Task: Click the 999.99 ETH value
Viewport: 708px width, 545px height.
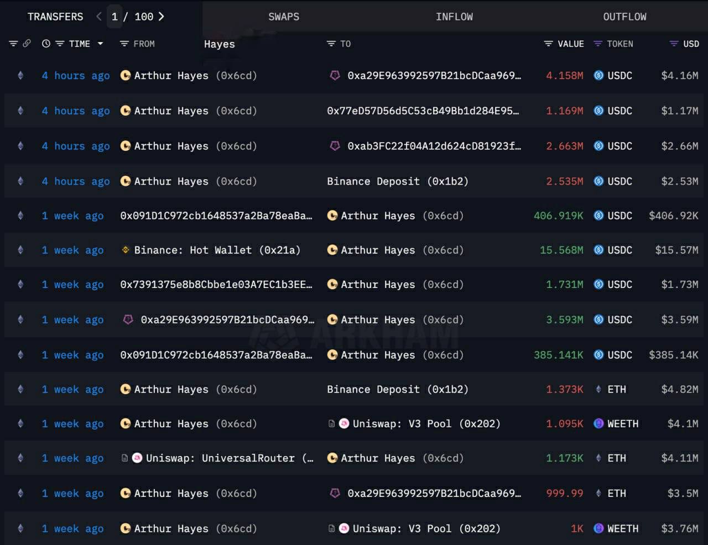Action: [564, 493]
